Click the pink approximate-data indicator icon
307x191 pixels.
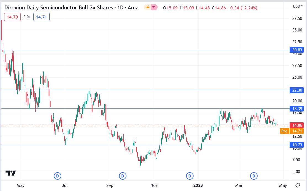[154, 7]
